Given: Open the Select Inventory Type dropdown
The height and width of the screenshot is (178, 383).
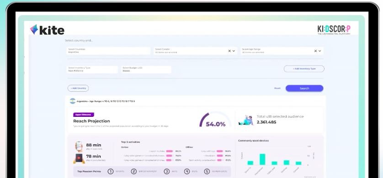Looking at the screenshot, I should [92, 69].
